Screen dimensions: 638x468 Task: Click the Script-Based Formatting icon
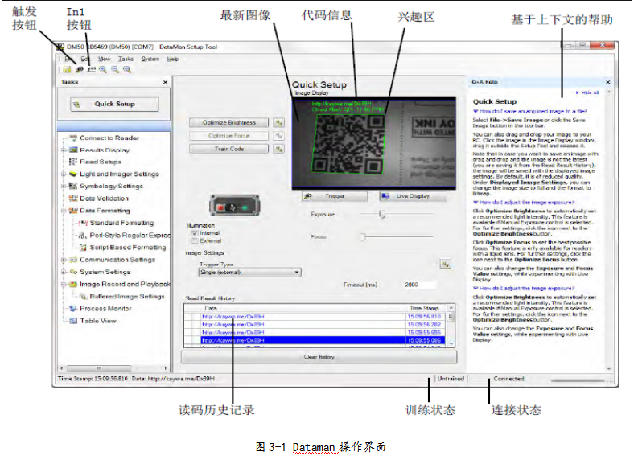tap(84, 247)
